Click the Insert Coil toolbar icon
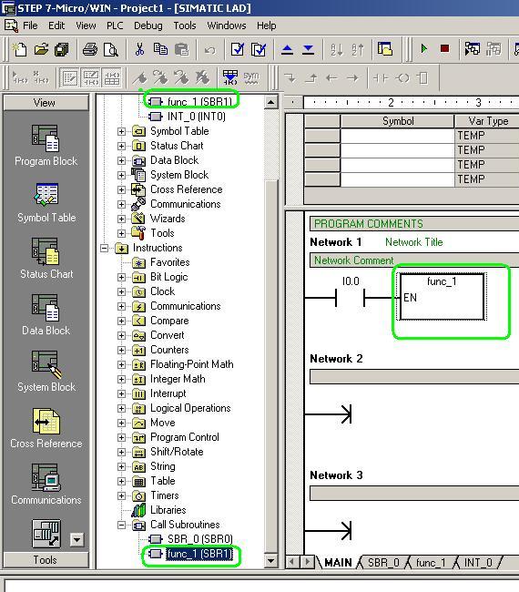Viewport: 519px width, 592px height. pyautogui.click(x=402, y=78)
